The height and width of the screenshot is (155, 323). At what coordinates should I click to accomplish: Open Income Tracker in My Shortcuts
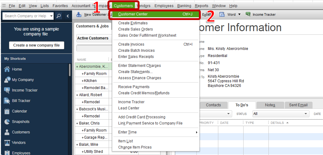tap(25, 90)
